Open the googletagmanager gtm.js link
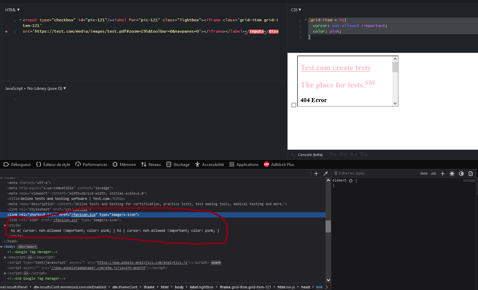478x290 pixels. click(99, 268)
